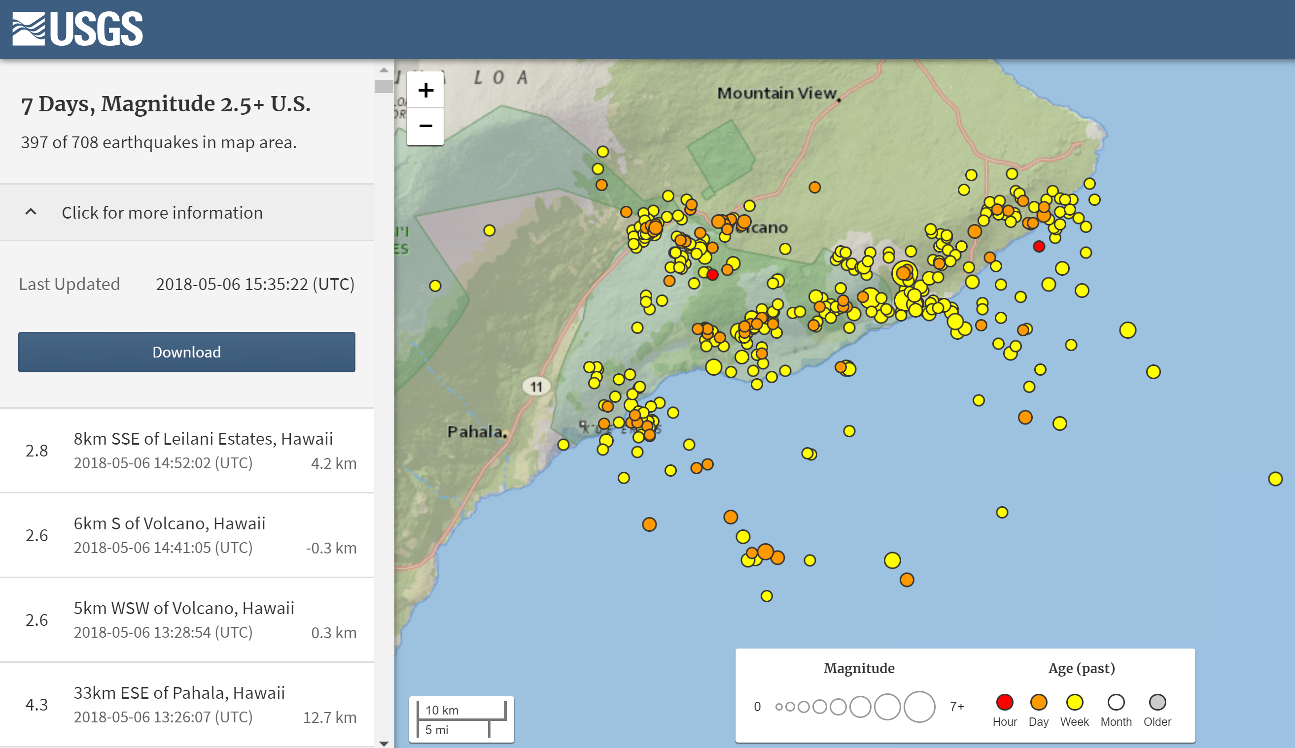
Task: Collapse the 'Click for more information' chevron
Action: 31,212
